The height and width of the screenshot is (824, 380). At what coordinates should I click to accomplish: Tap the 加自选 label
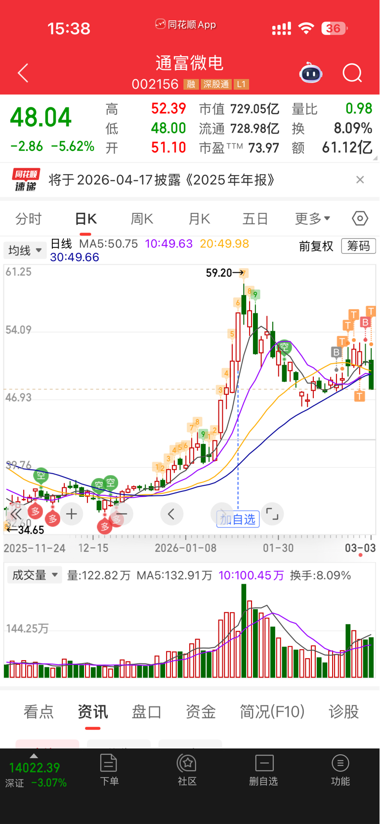click(238, 519)
